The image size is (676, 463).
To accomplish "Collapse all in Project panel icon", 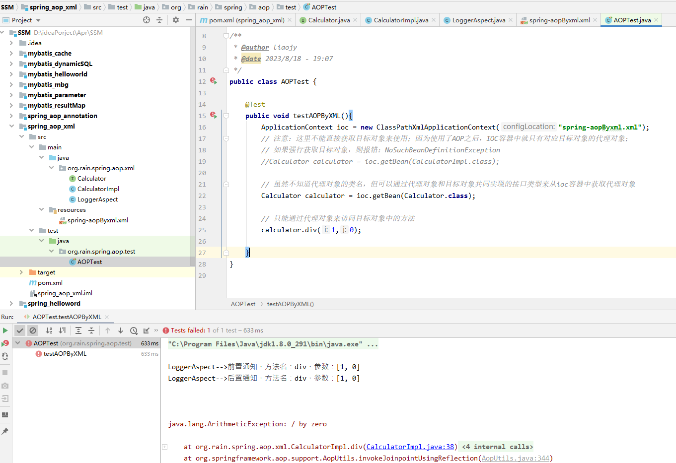I will 159,20.
